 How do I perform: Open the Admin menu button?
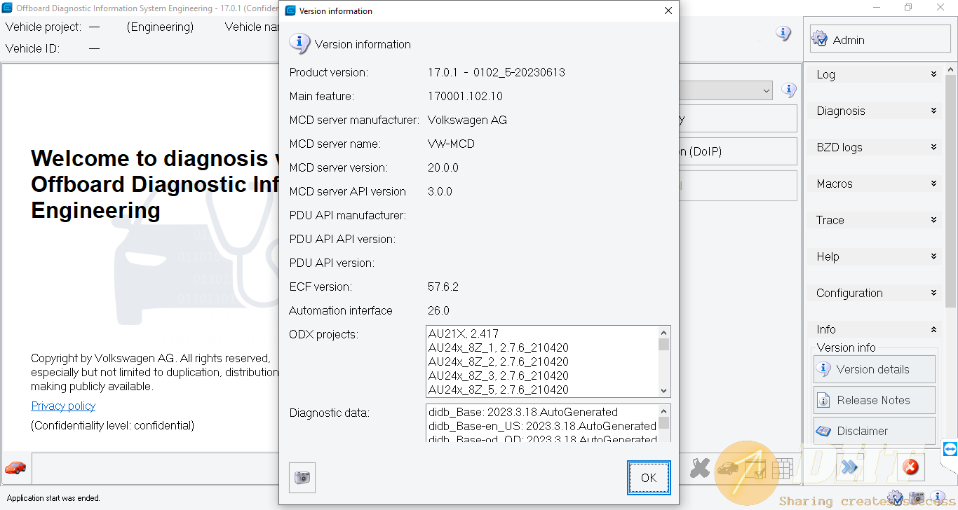pyautogui.click(x=880, y=40)
